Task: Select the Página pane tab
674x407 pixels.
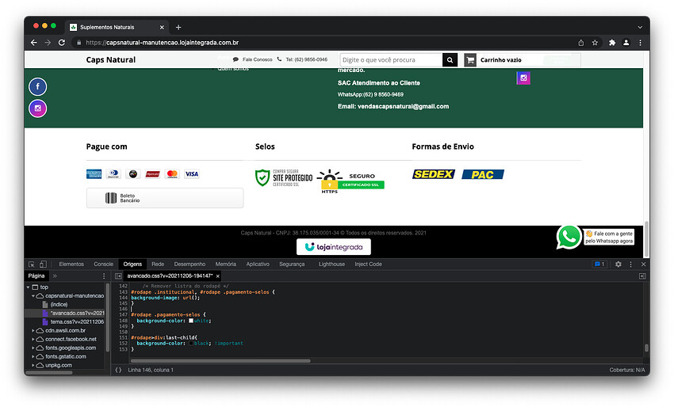Action: point(36,276)
